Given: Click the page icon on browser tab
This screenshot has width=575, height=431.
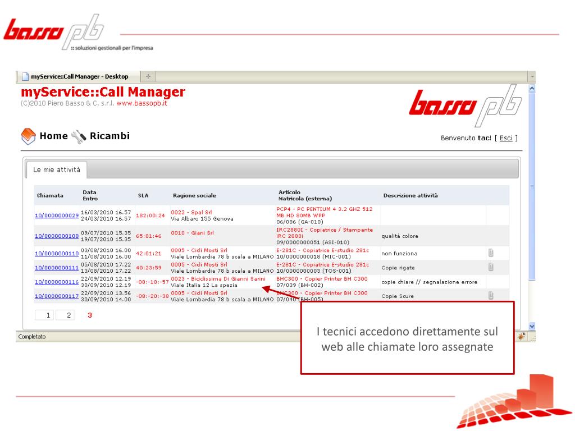Looking at the screenshot, I should 25,76.
